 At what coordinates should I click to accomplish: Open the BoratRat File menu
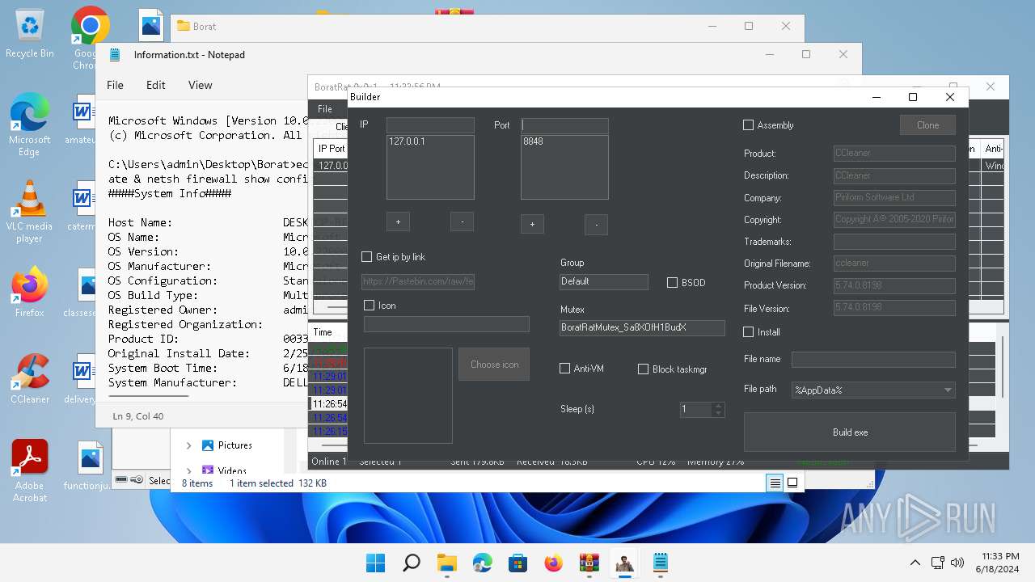[325, 109]
